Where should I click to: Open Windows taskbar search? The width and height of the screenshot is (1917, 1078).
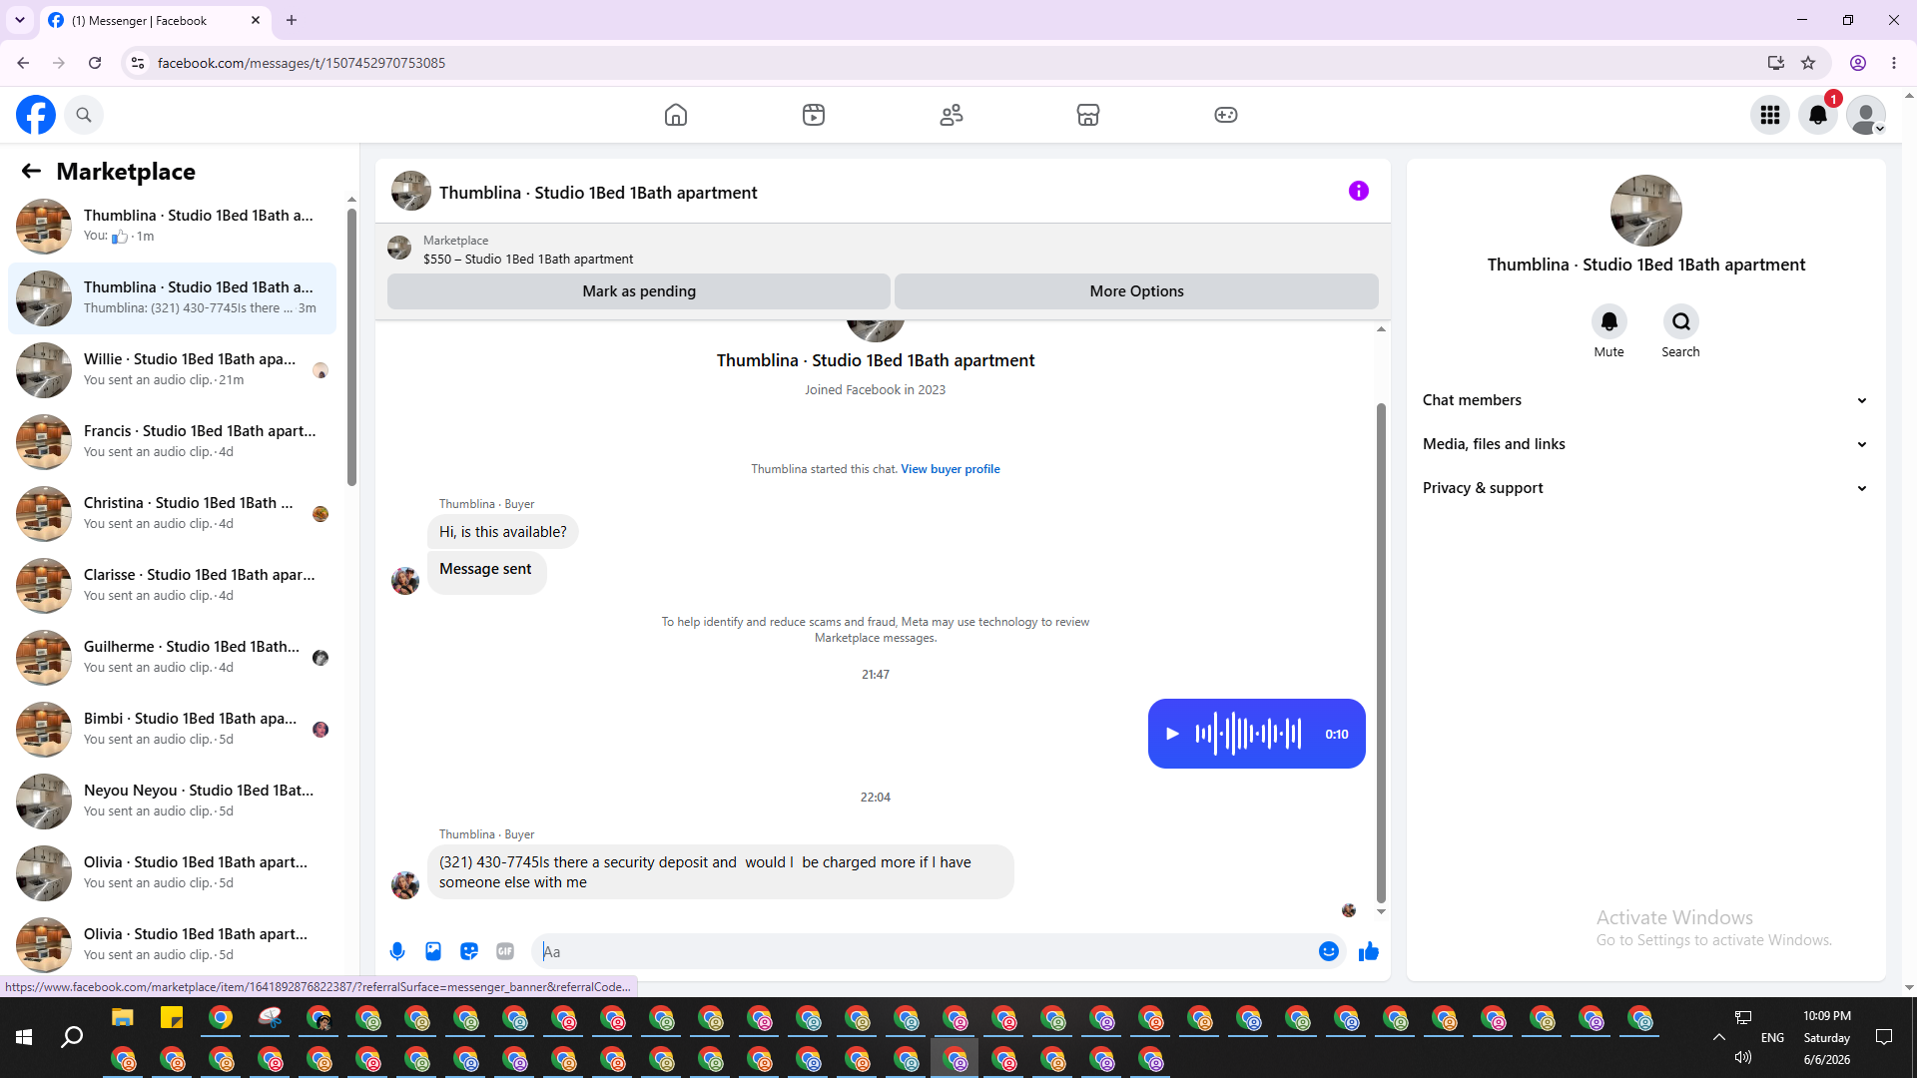point(72,1038)
